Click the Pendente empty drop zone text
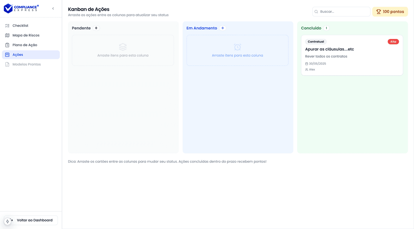The width and height of the screenshot is (414, 229). coord(123,55)
